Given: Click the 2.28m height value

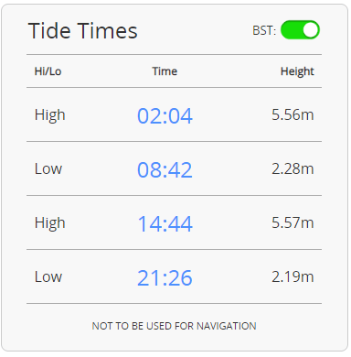Looking at the screenshot, I should click(x=292, y=168).
